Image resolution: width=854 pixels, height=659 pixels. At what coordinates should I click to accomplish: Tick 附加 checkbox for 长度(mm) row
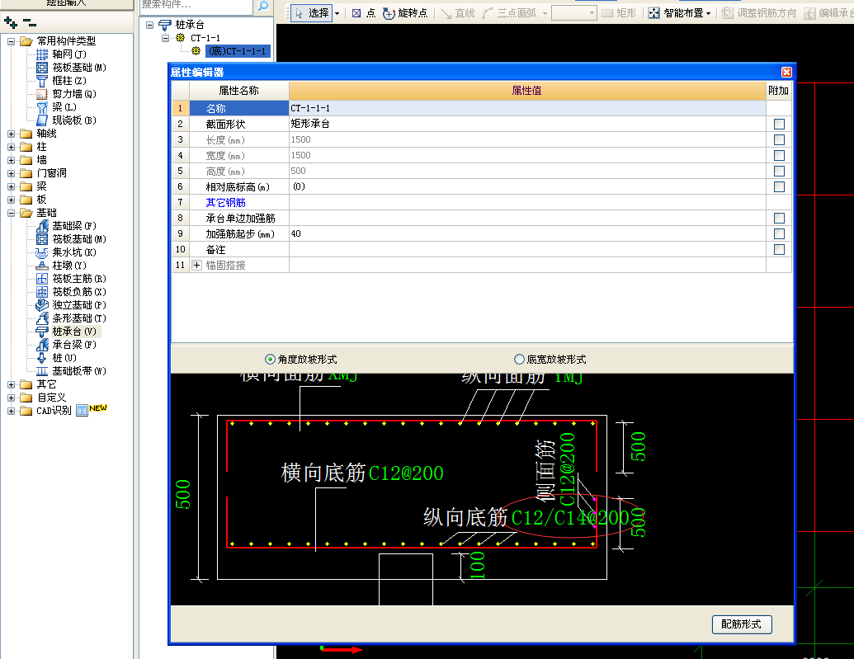pyautogui.click(x=779, y=140)
